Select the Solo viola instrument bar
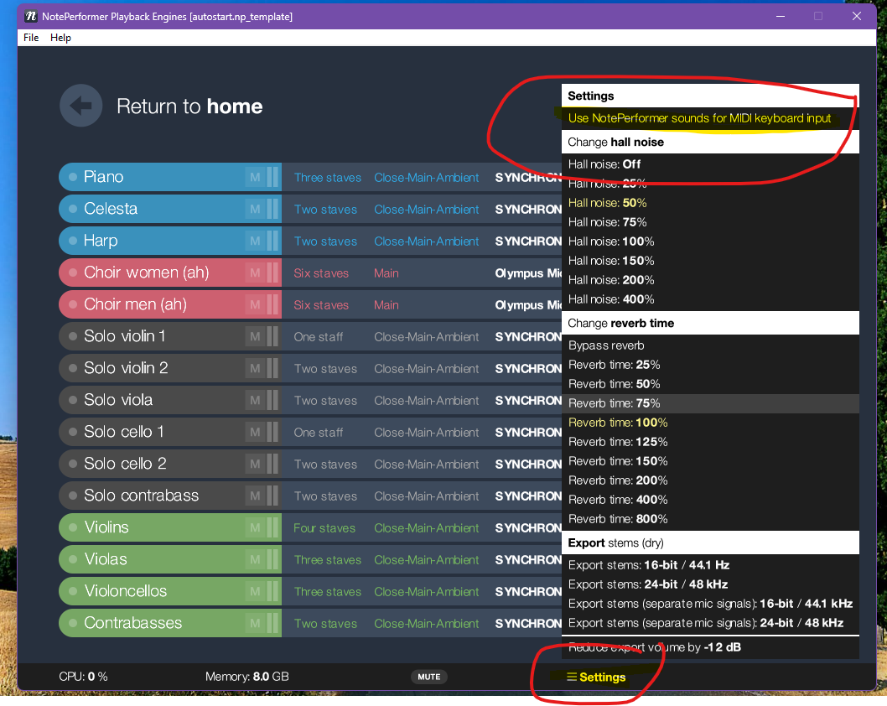 pyautogui.click(x=169, y=400)
